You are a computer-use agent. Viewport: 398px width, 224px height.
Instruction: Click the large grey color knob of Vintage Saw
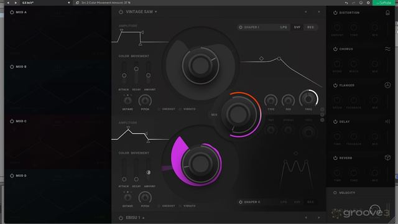click(200, 65)
